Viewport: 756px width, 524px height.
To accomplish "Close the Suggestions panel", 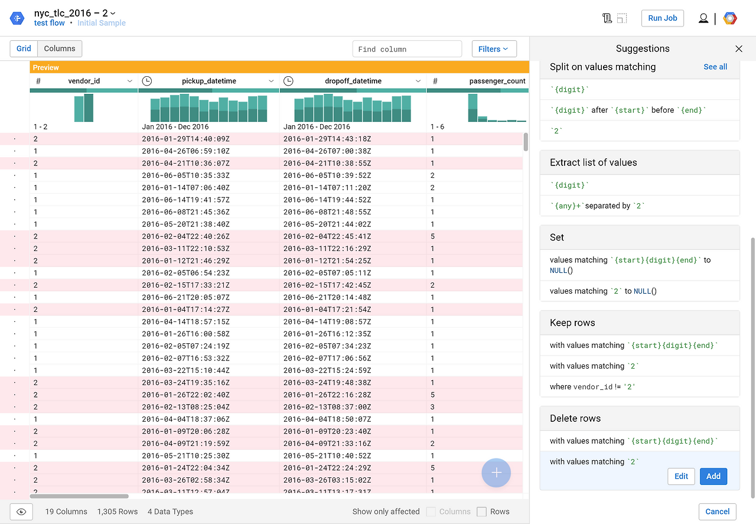I will tap(738, 49).
